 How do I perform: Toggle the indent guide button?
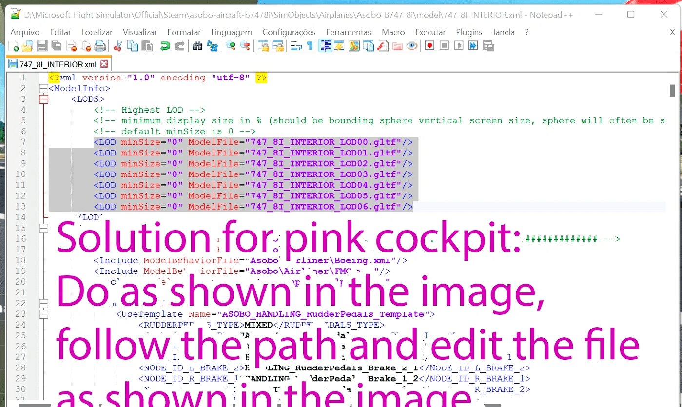(325, 46)
